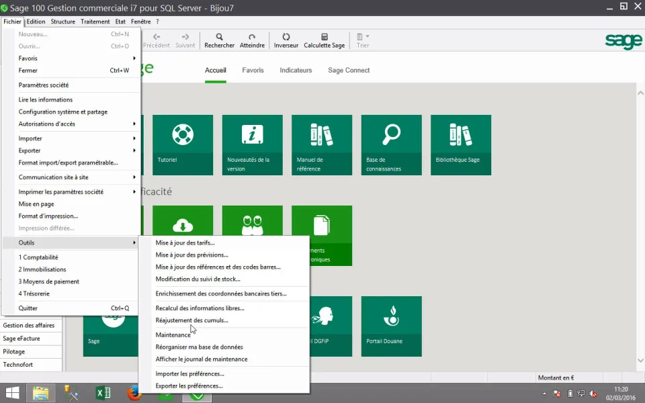Open the Manuel de référence tile
This screenshot has width=645, height=403.
tap(322, 145)
